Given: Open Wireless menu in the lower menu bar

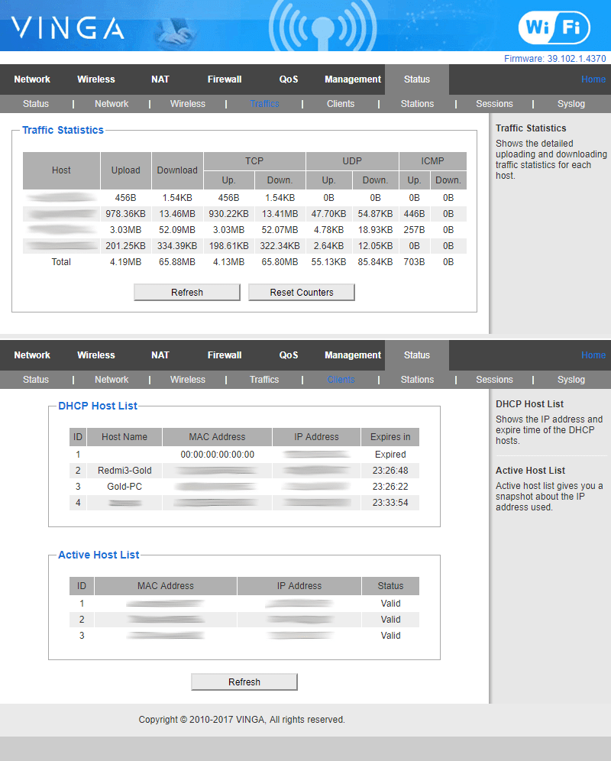Looking at the screenshot, I should 96,355.
